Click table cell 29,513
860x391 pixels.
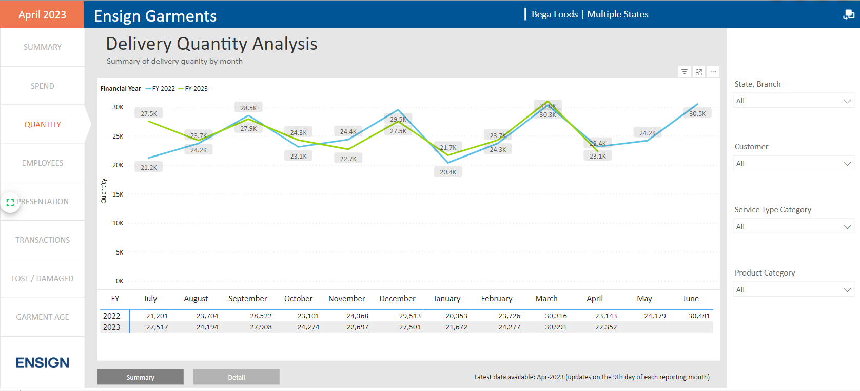(410, 316)
